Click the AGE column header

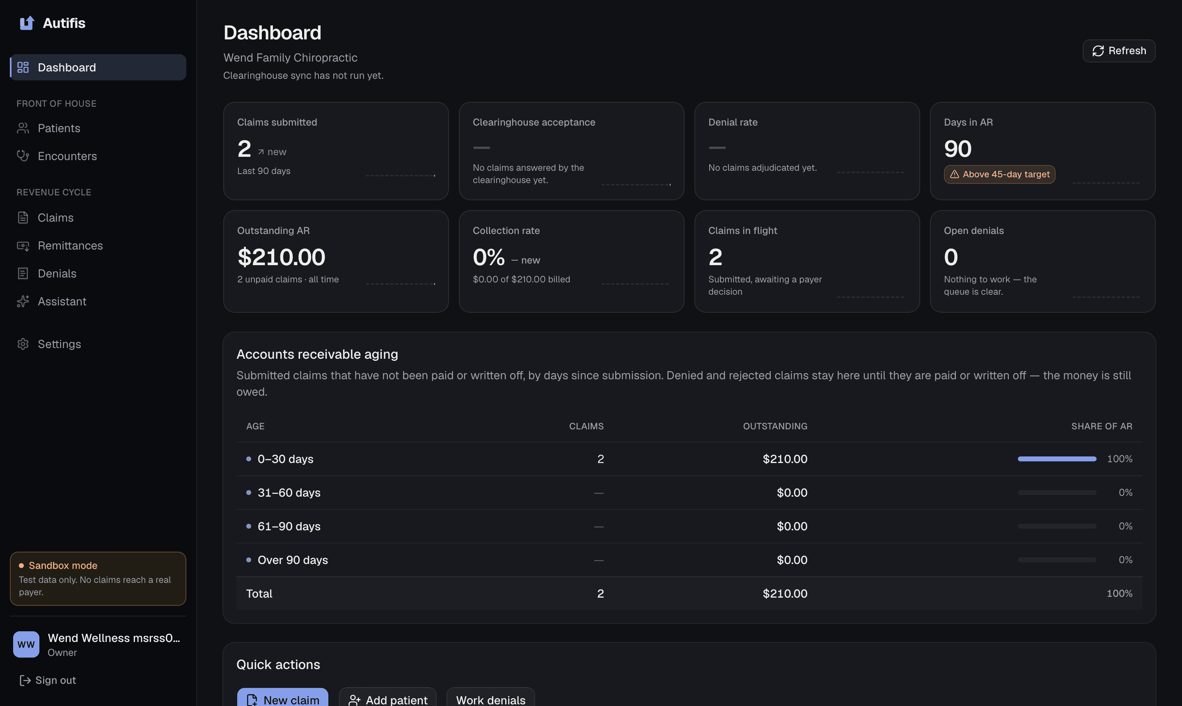click(255, 426)
